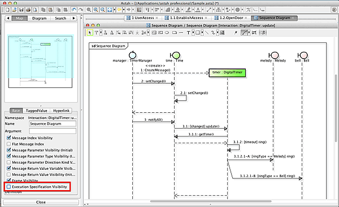Click the Print preview icon

tap(35, 10)
